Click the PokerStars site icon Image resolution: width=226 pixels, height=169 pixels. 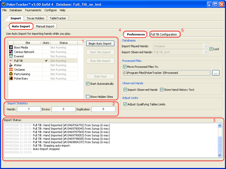tap(11, 79)
